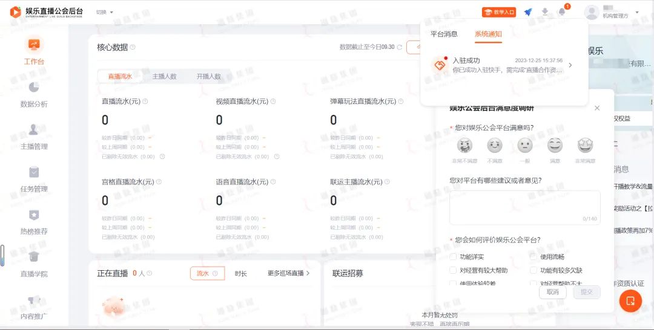The width and height of the screenshot is (654, 330).
Task: Click 提交 in the survey dialog
Action: point(586,292)
